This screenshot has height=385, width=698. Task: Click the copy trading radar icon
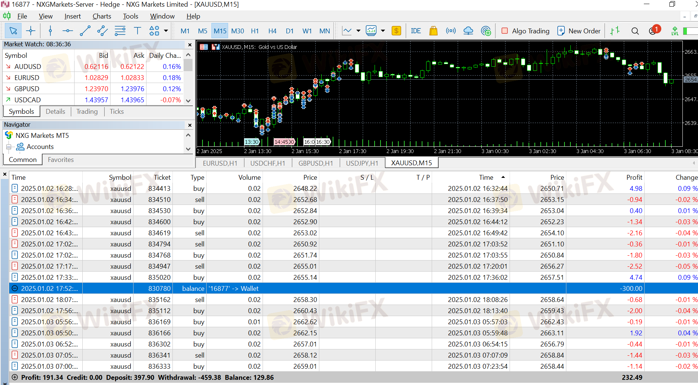486,31
